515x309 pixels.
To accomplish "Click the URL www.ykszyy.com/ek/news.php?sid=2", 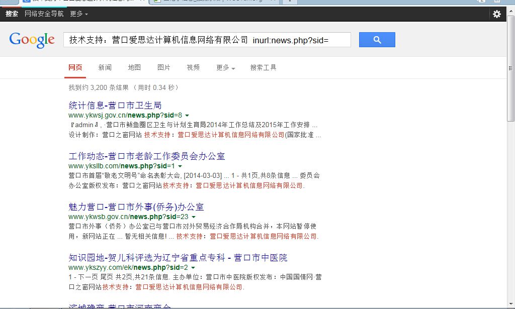I will click(128, 268).
